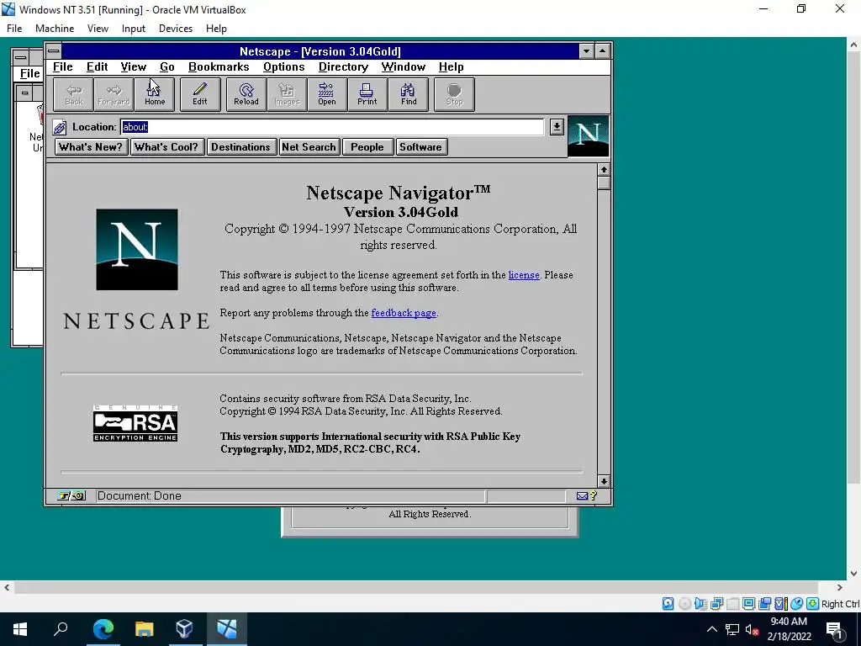Open Microsoft Edge from the taskbar
The image size is (861, 646).
[x=103, y=629]
